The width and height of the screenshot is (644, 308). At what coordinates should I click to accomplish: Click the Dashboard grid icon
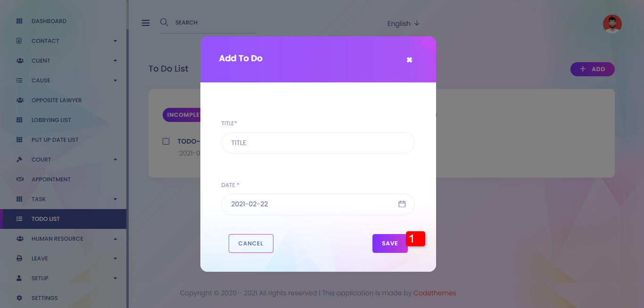click(x=19, y=21)
